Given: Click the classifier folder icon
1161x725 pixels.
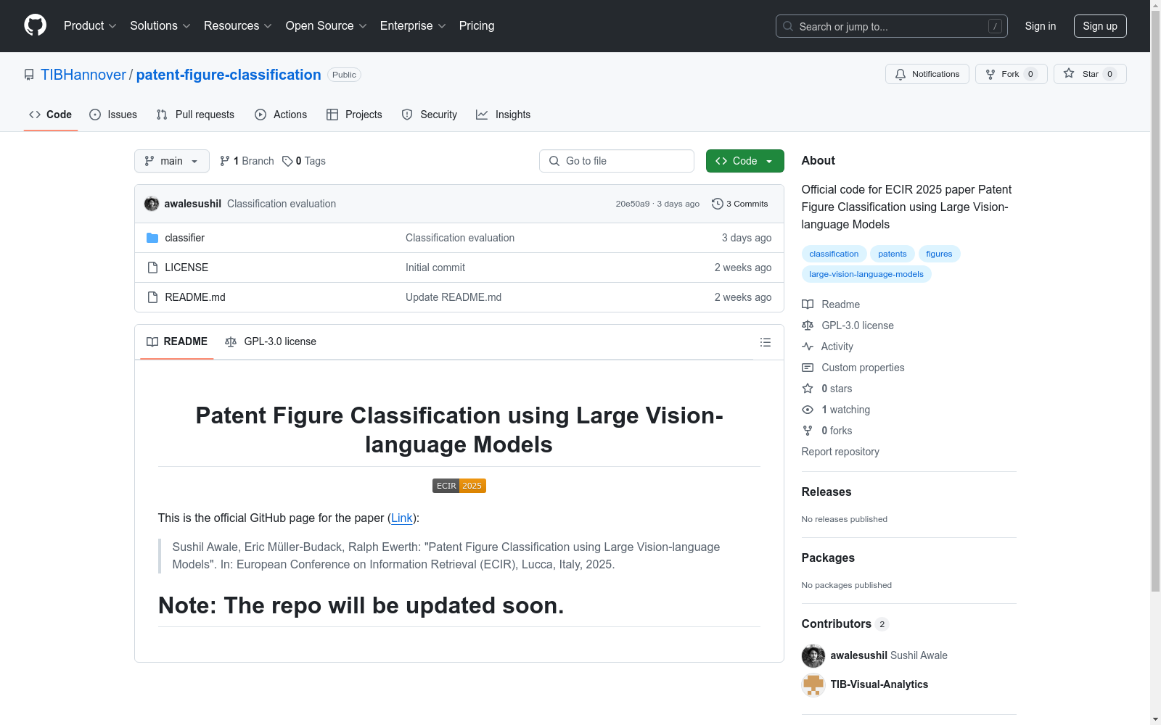Looking at the screenshot, I should point(152,238).
